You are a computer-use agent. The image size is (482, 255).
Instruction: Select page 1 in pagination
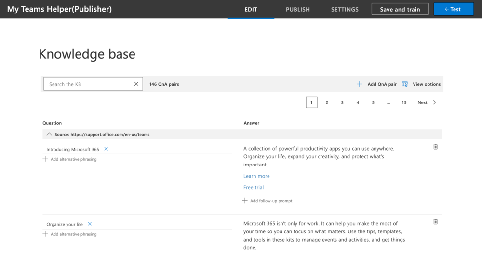pos(311,102)
